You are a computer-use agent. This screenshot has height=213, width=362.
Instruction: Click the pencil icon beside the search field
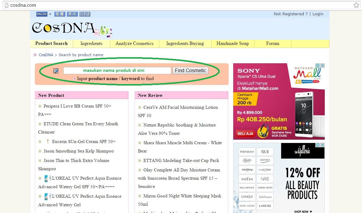click(56, 71)
